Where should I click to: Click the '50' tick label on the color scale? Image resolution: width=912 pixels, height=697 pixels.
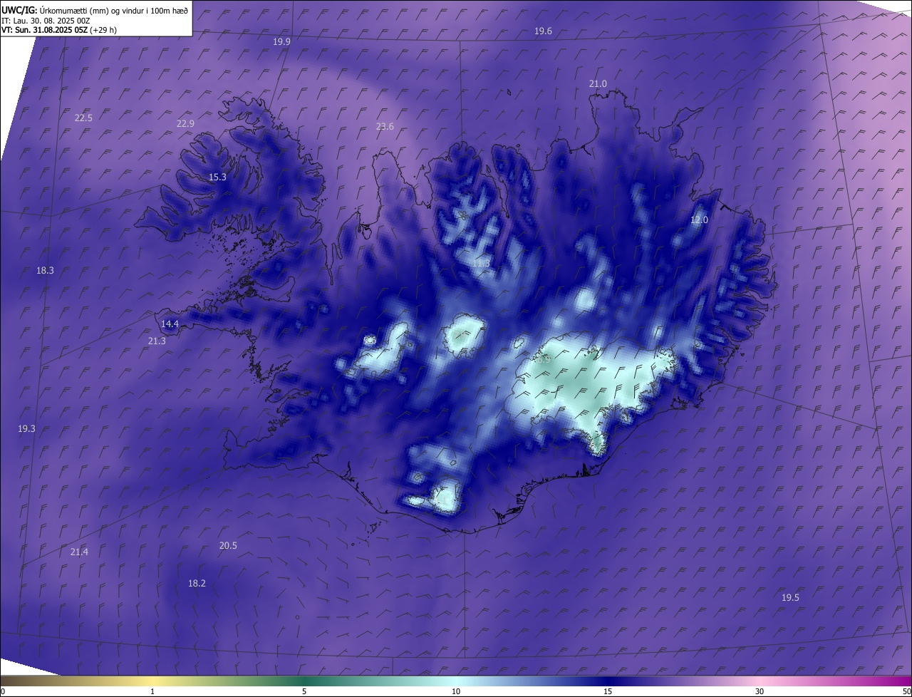(906, 691)
